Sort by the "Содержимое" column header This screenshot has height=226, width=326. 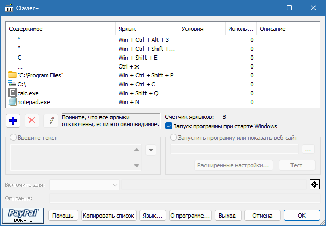click(61, 29)
